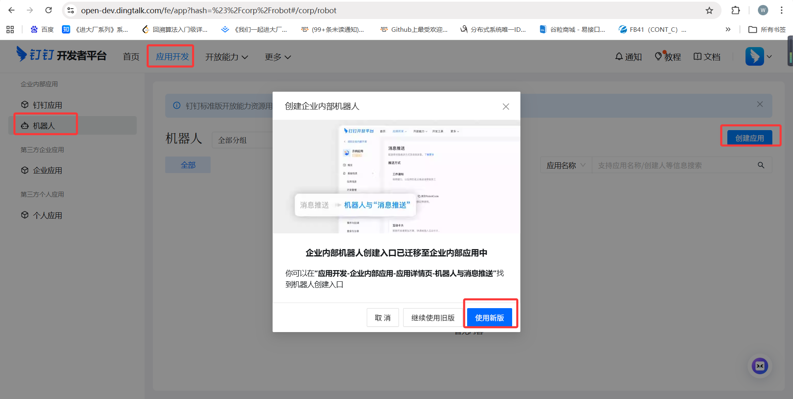Click 继续使用旧版 button

pyautogui.click(x=433, y=318)
